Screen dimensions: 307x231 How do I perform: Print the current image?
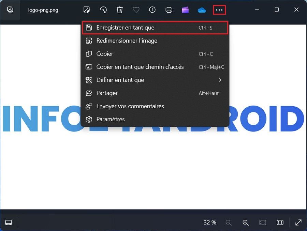tap(169, 10)
